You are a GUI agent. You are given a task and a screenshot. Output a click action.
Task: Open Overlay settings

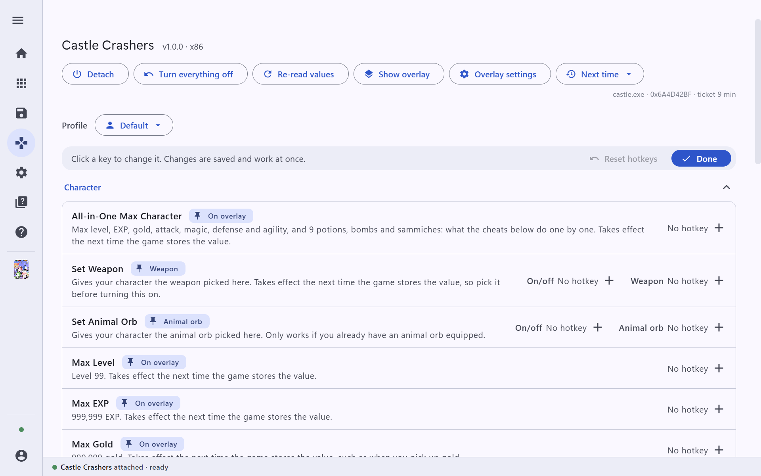[500, 74]
